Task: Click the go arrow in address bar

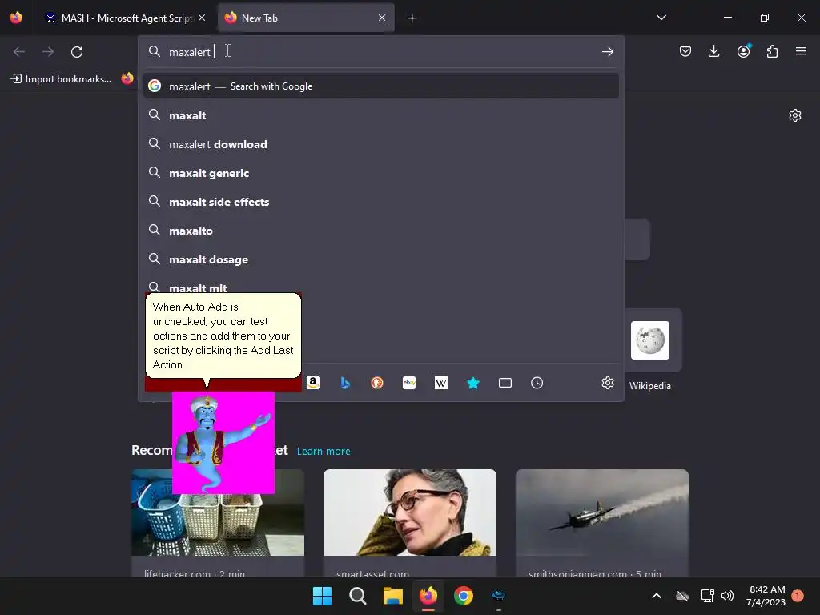Action: (607, 52)
